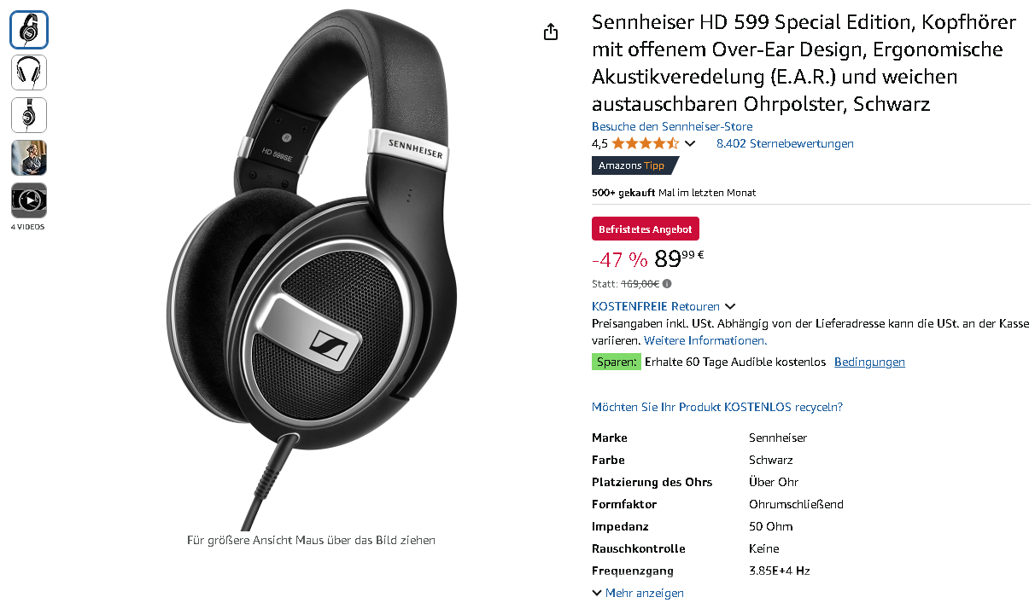
Task: Select the lifestyle photo thumbnail with person
Action: 29,158
